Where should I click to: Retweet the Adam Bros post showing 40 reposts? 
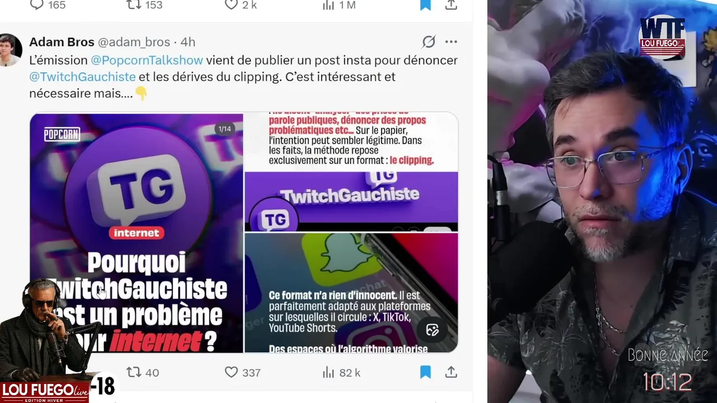pyautogui.click(x=143, y=372)
